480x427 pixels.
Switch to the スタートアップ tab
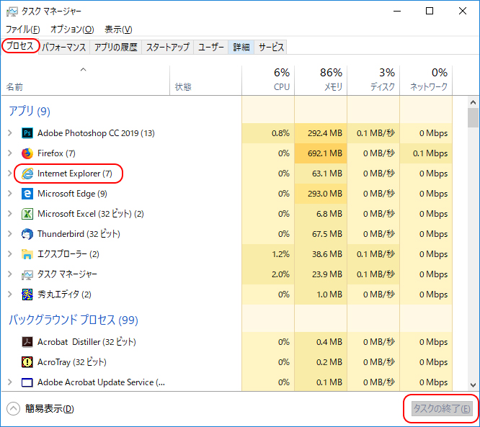click(167, 48)
